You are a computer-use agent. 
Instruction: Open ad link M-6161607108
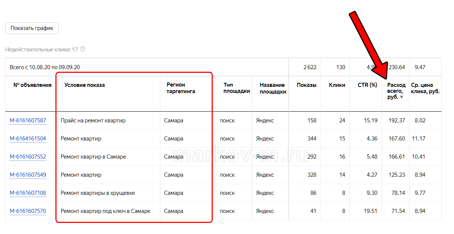[28, 193]
